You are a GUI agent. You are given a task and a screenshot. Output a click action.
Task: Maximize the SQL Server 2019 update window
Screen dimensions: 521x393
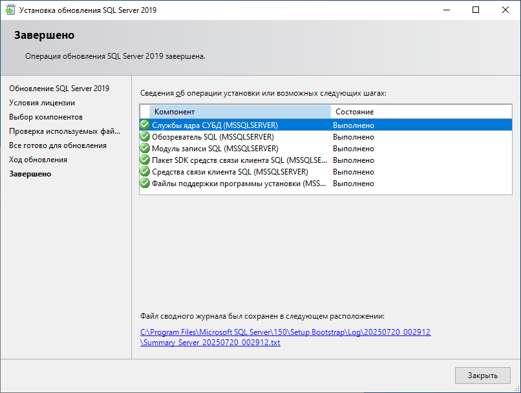pos(476,10)
